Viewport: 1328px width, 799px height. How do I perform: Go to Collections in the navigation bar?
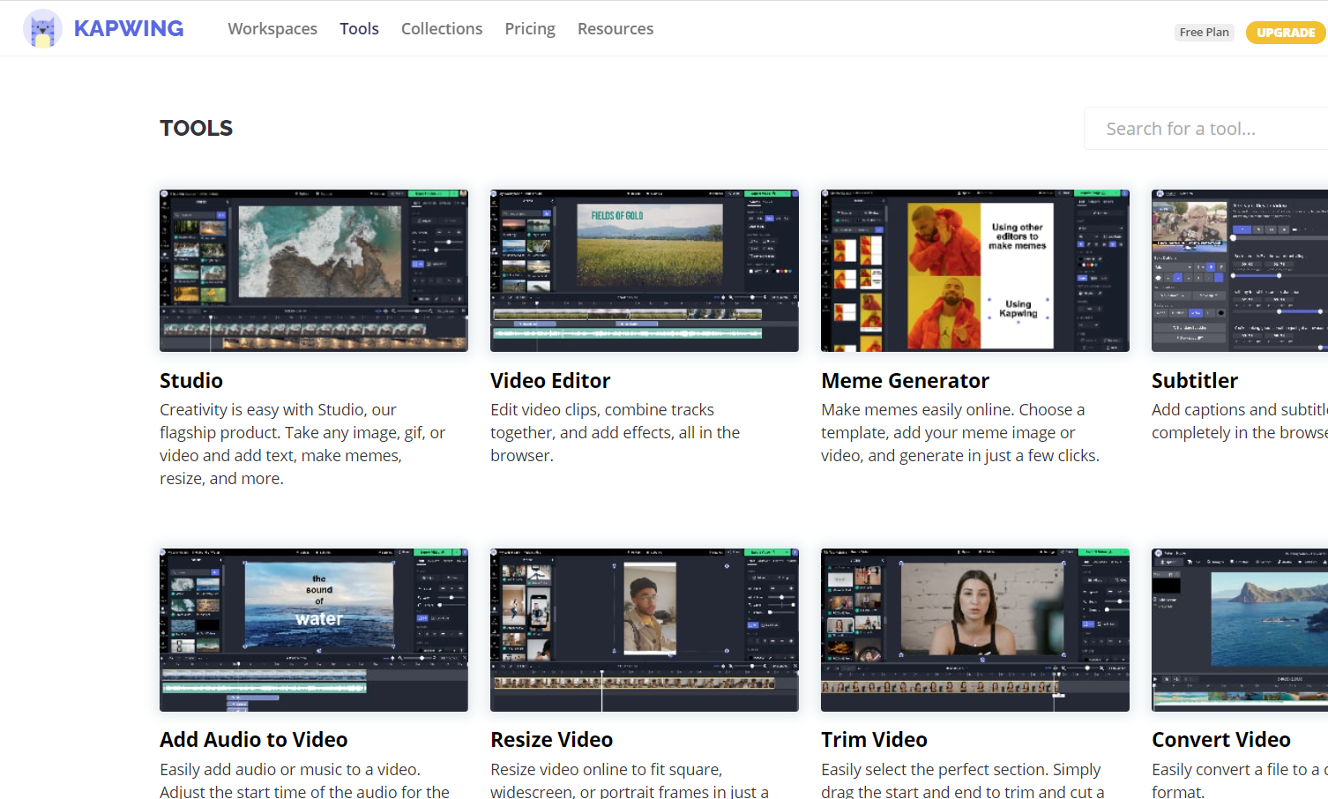442,28
